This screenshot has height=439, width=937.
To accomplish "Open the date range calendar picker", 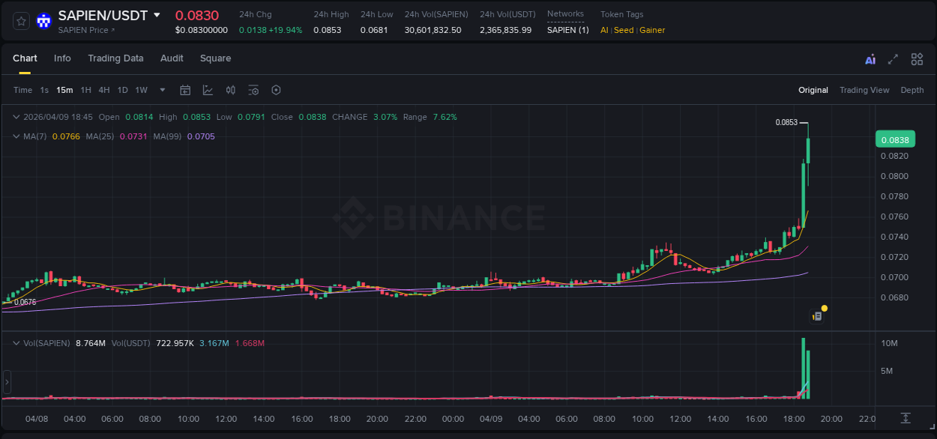I will 185,90.
